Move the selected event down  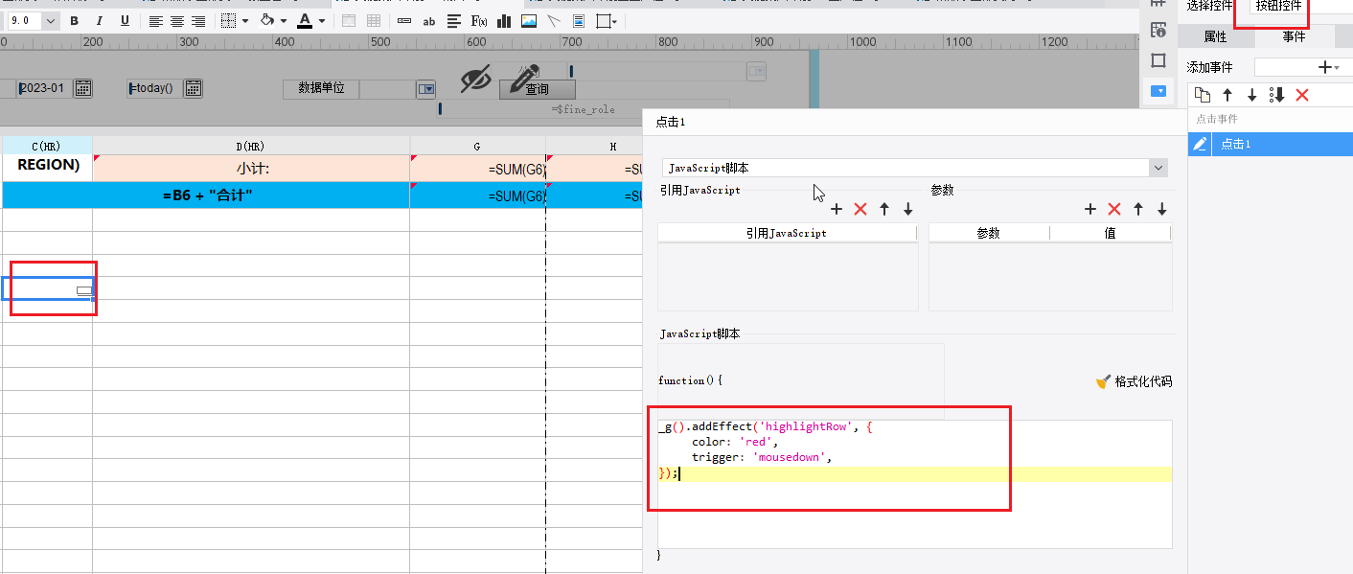pyautogui.click(x=1251, y=95)
